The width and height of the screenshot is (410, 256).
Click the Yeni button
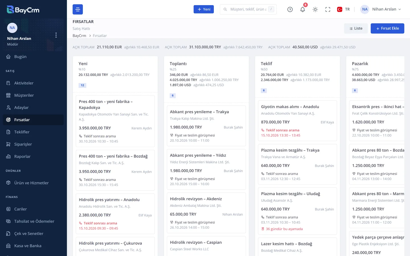pyautogui.click(x=204, y=9)
